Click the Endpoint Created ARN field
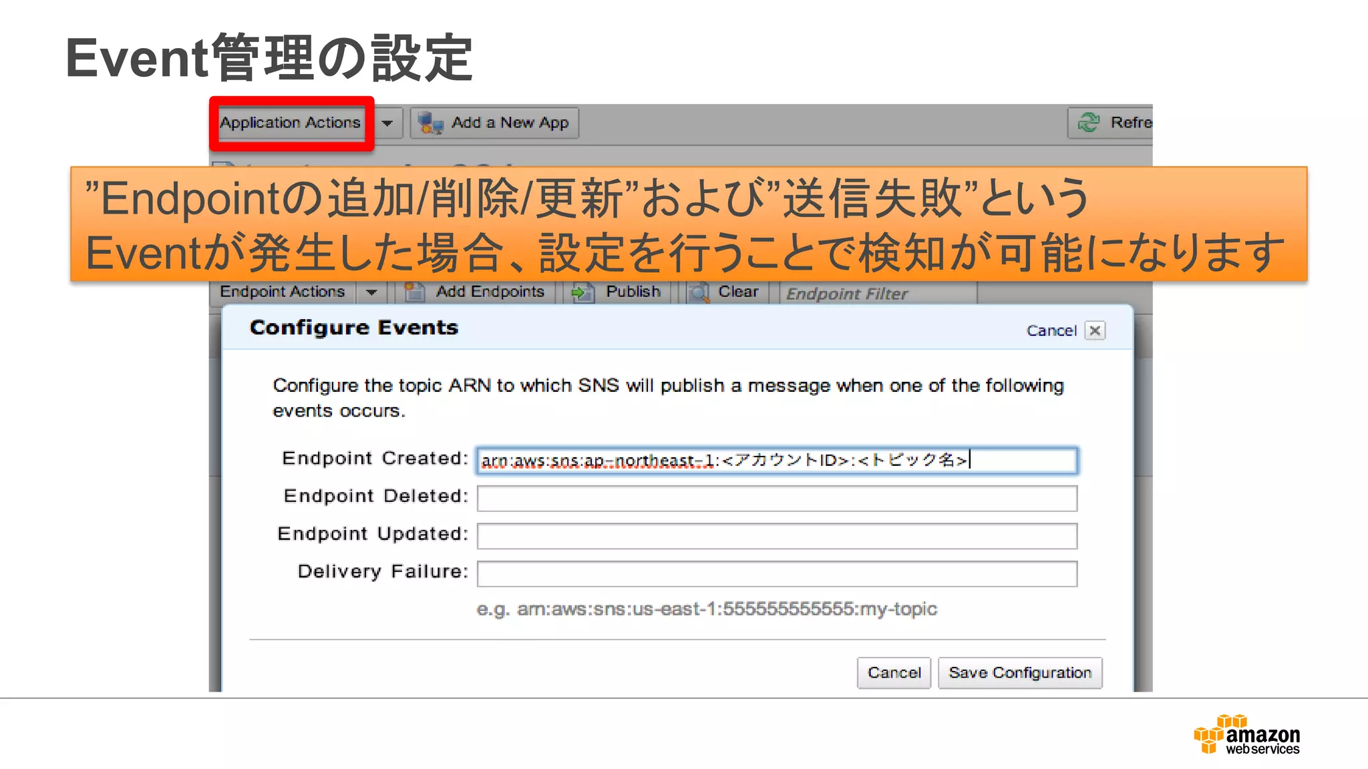 (x=777, y=461)
